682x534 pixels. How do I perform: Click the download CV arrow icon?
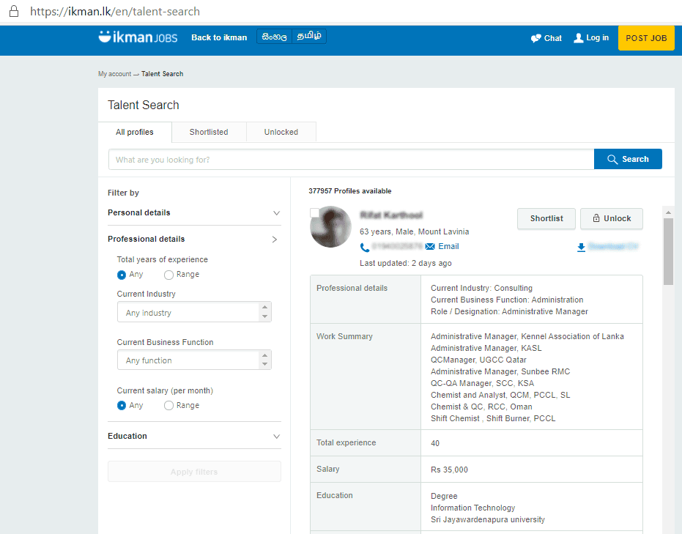pos(581,248)
